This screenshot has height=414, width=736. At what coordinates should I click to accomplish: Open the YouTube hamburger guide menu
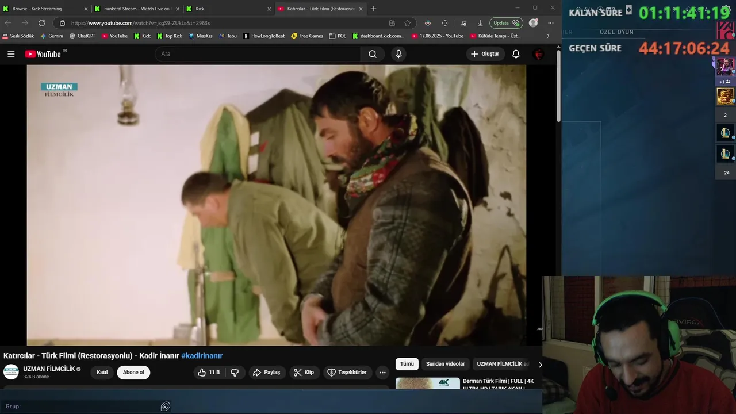[x=11, y=54]
